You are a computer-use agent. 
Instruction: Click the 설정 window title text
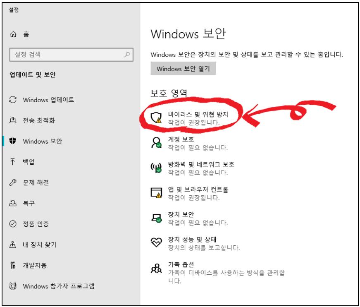point(14,10)
